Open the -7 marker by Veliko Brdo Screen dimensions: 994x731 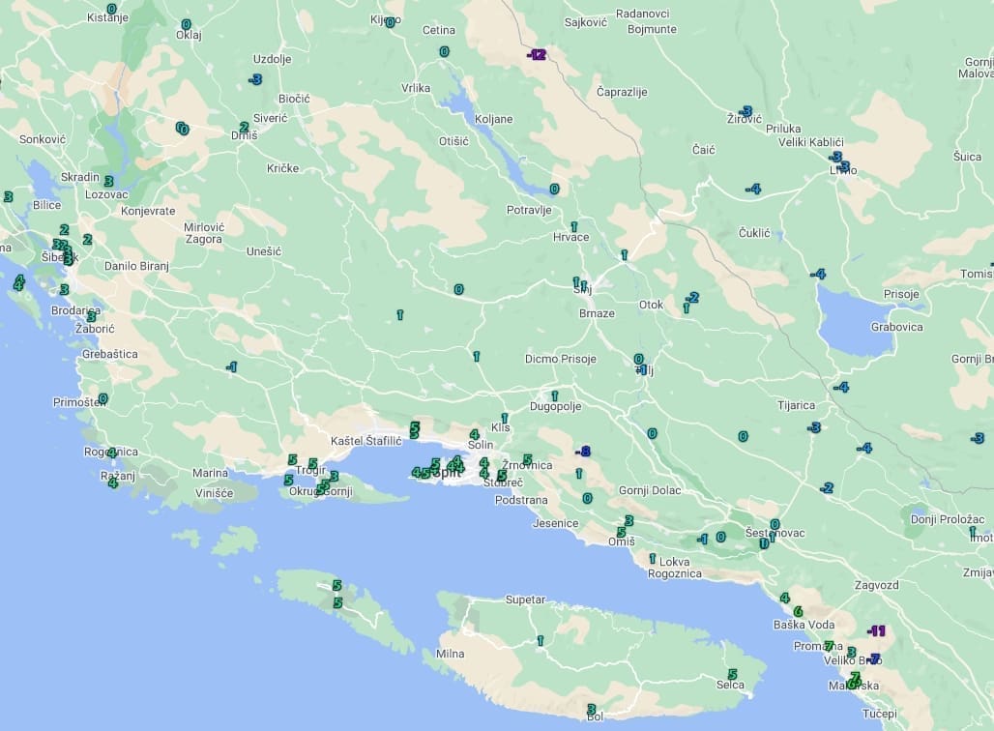tap(874, 659)
